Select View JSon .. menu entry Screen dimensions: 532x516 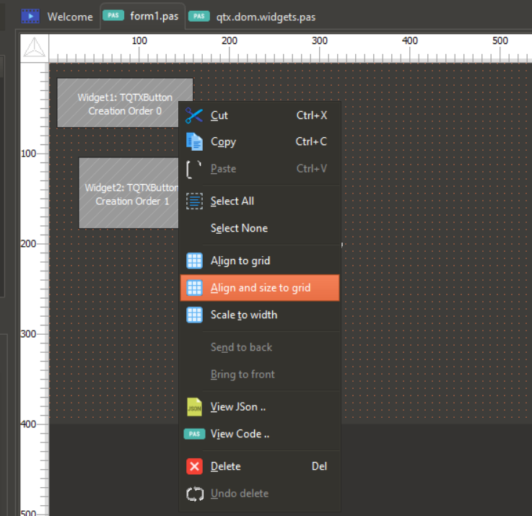[x=238, y=407]
